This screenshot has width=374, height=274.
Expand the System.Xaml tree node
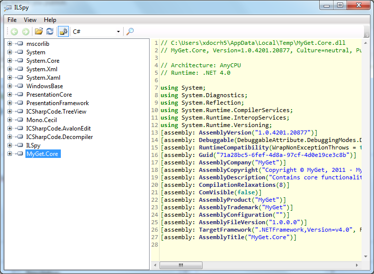click(x=9, y=77)
